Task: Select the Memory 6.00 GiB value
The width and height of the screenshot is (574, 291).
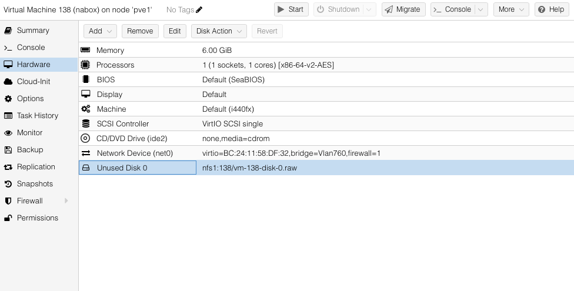Action: (x=217, y=50)
